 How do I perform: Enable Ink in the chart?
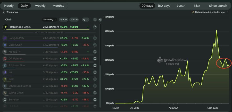(x=95, y=72)
